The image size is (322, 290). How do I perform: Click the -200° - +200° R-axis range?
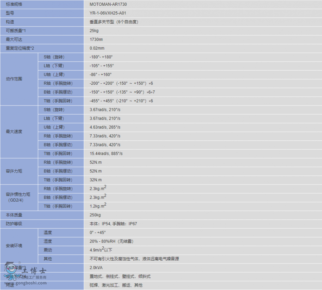coord(121,84)
